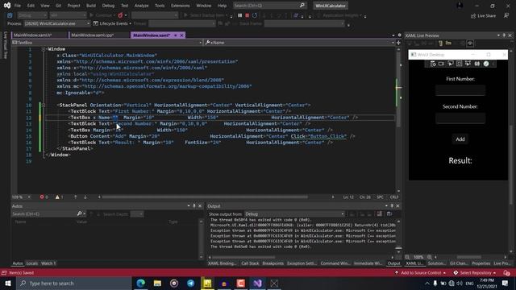
Task: Switch to the Locals tab
Action: click(x=31, y=263)
